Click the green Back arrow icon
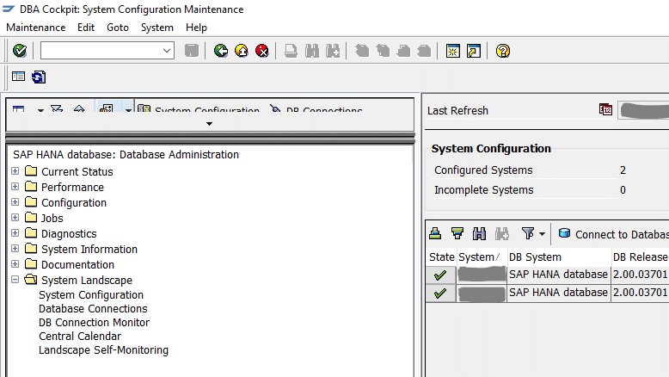Screen dimensions: 669x377 [x=221, y=51]
